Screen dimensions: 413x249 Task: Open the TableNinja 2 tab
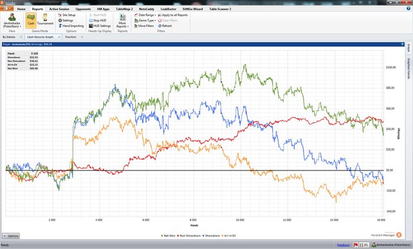coord(124,9)
